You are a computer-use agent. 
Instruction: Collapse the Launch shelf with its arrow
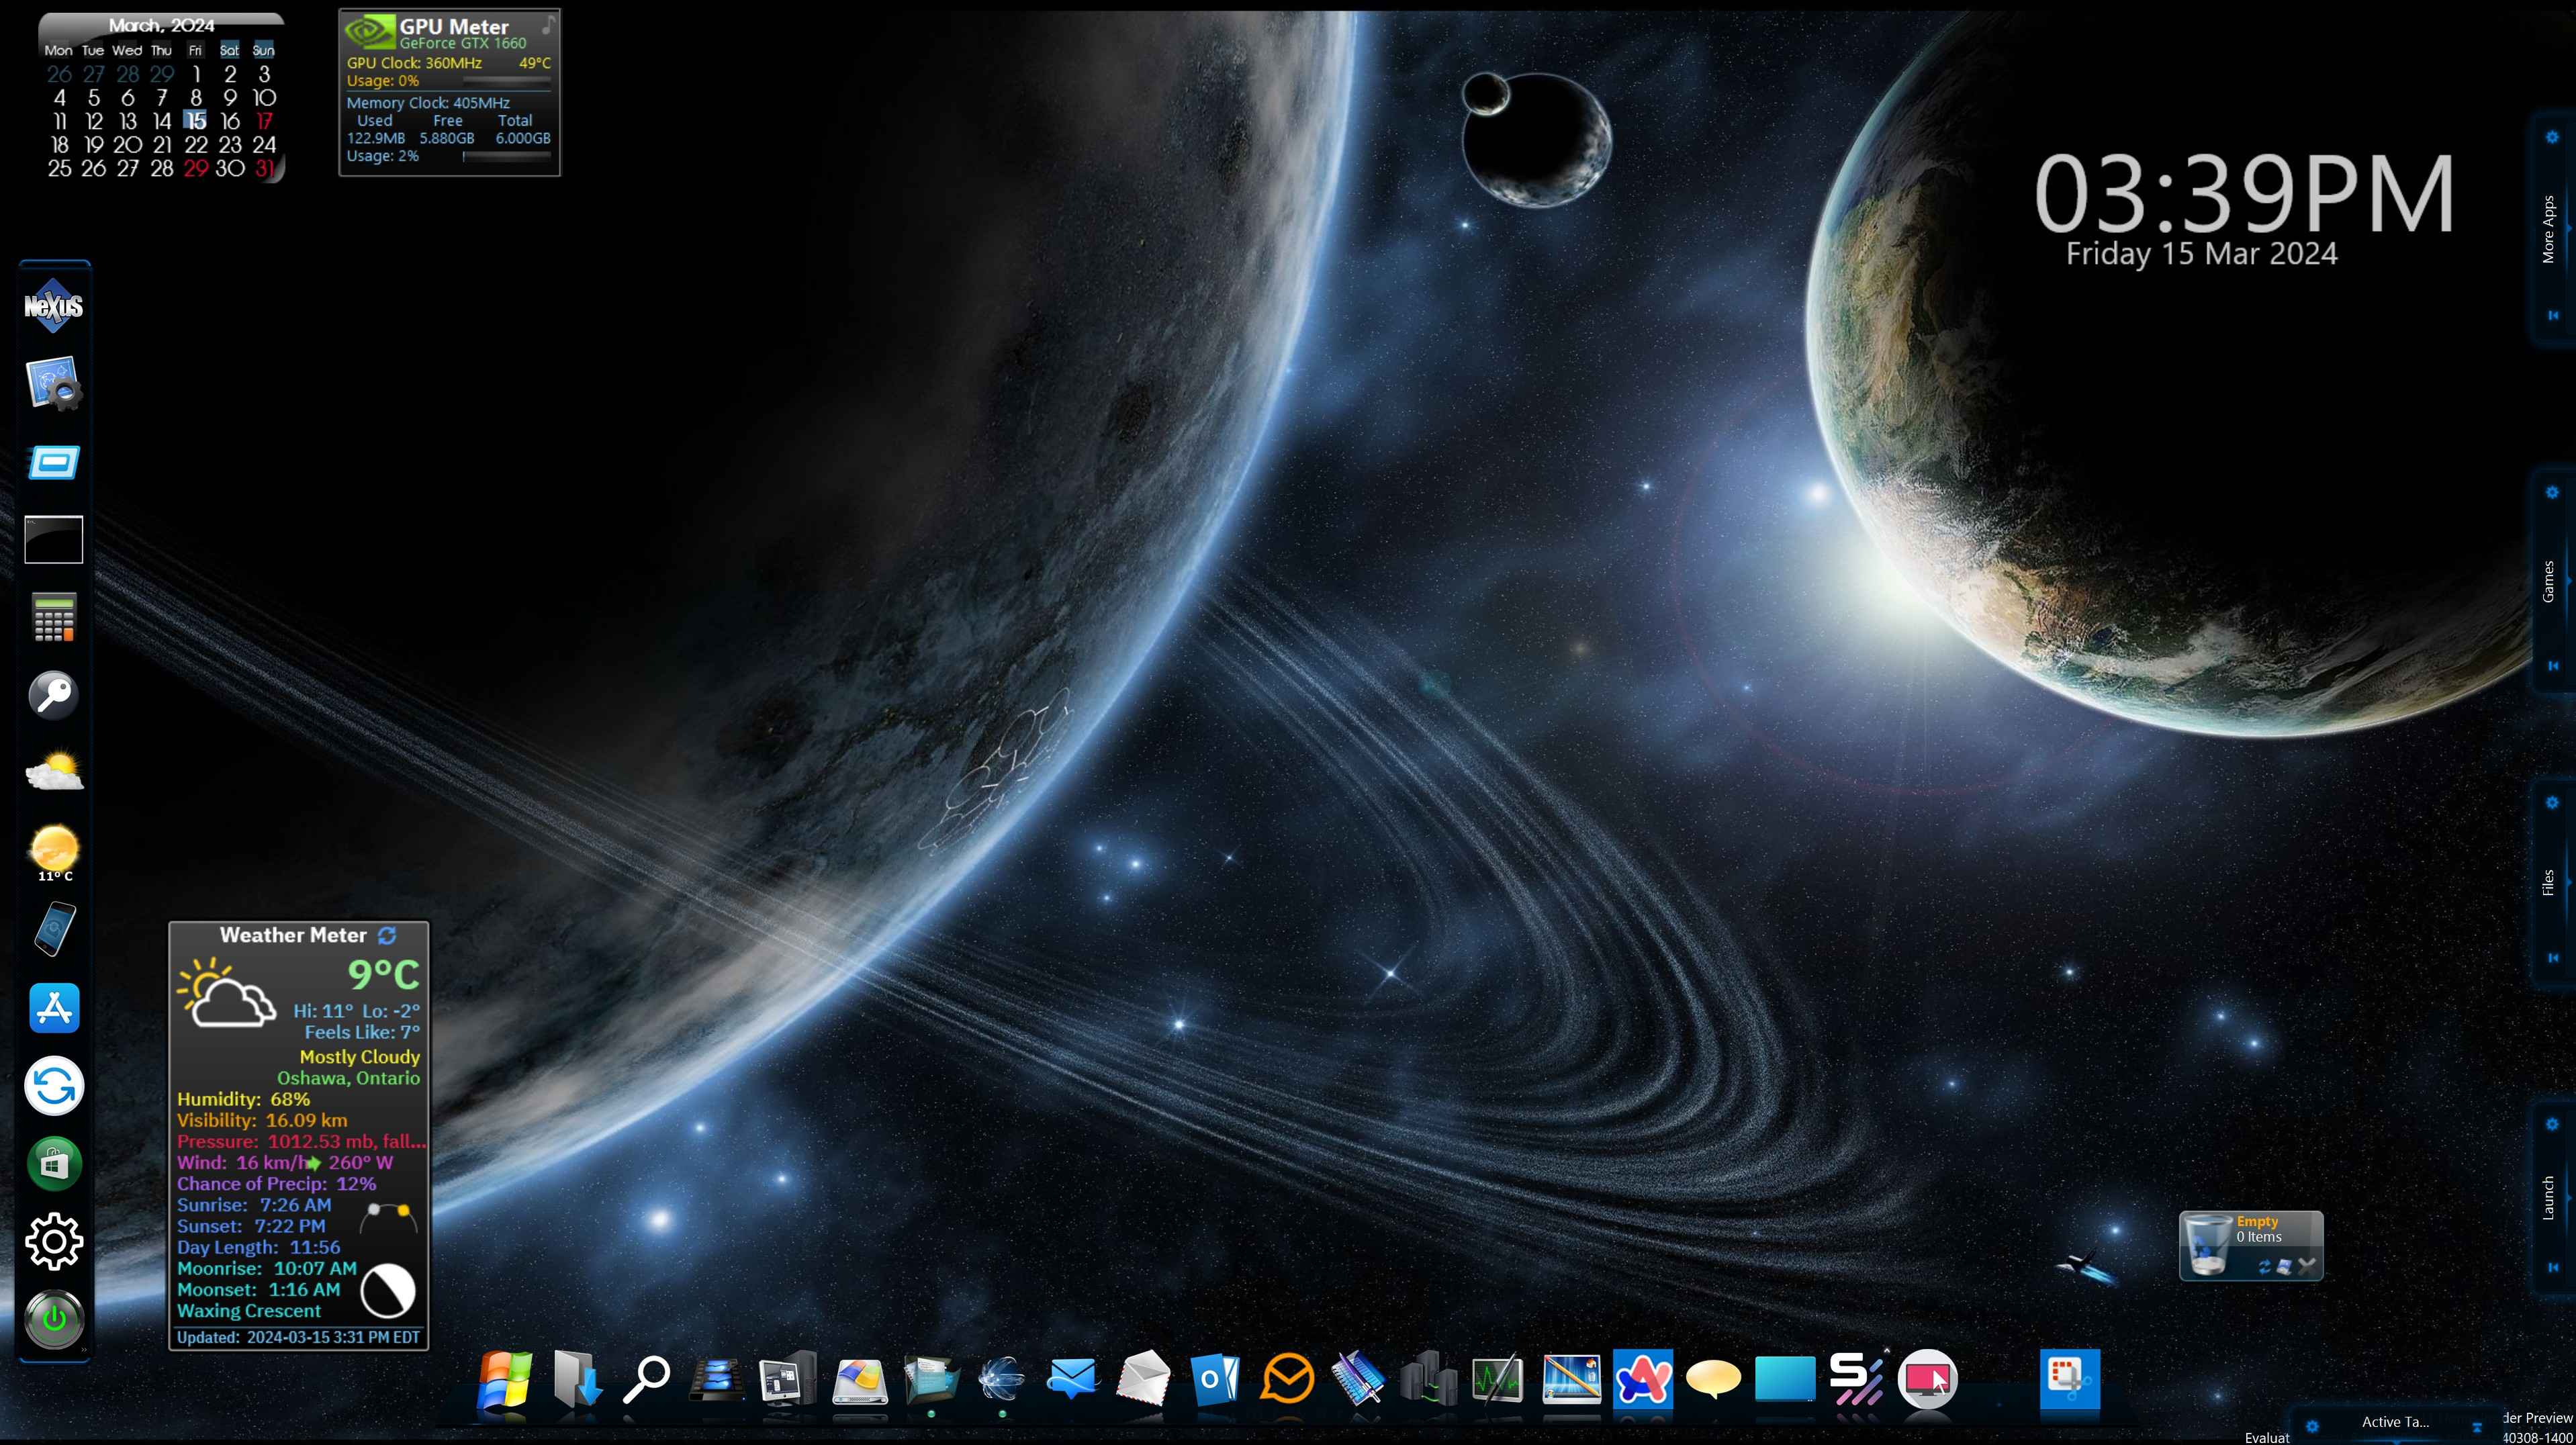coord(2552,1267)
